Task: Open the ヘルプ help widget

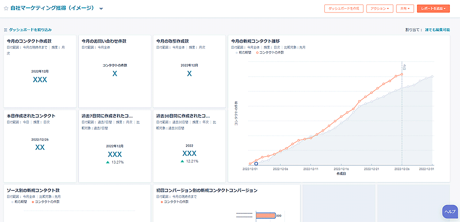Action: click(449, 211)
